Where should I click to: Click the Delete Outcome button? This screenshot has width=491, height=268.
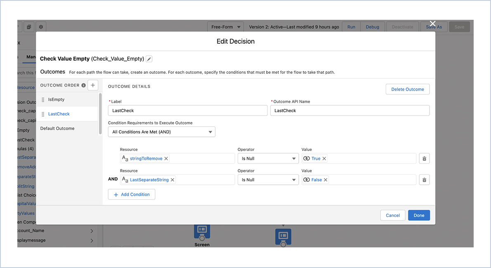tap(407, 89)
